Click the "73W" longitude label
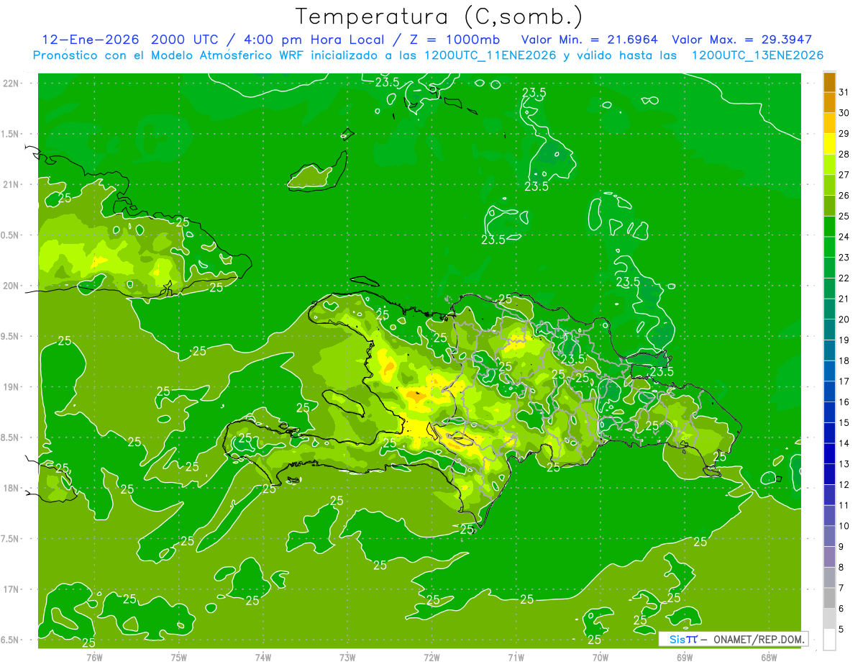Viewport: 863px width, 667px height. (347, 657)
